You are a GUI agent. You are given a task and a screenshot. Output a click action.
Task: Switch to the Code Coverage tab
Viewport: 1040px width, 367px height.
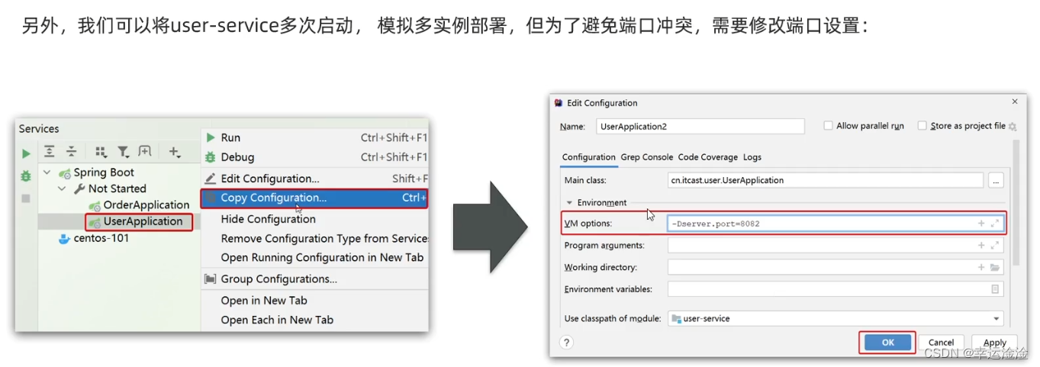(707, 157)
